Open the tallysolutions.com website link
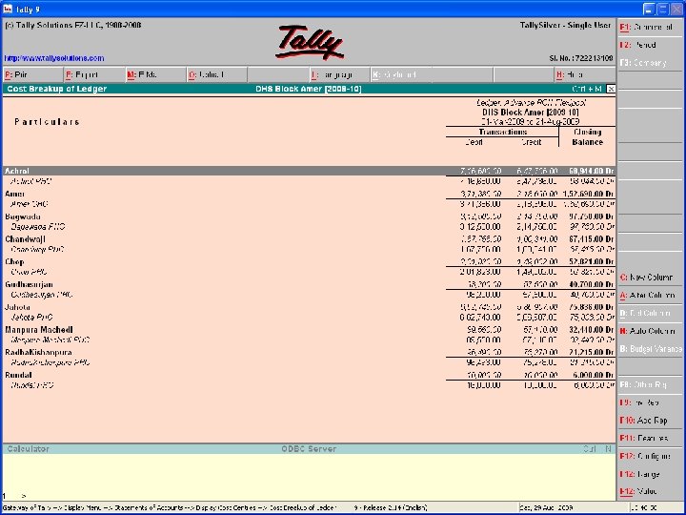 coord(54,58)
